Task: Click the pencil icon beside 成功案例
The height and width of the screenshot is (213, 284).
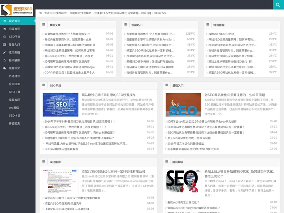Action: pyautogui.click(x=5, y=52)
